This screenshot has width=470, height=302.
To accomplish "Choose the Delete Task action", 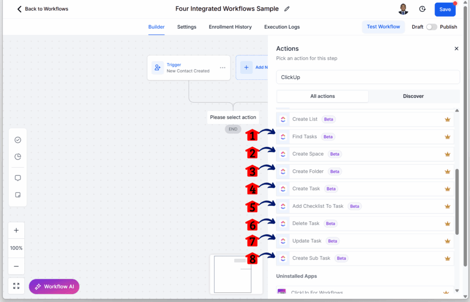I will [365, 224].
